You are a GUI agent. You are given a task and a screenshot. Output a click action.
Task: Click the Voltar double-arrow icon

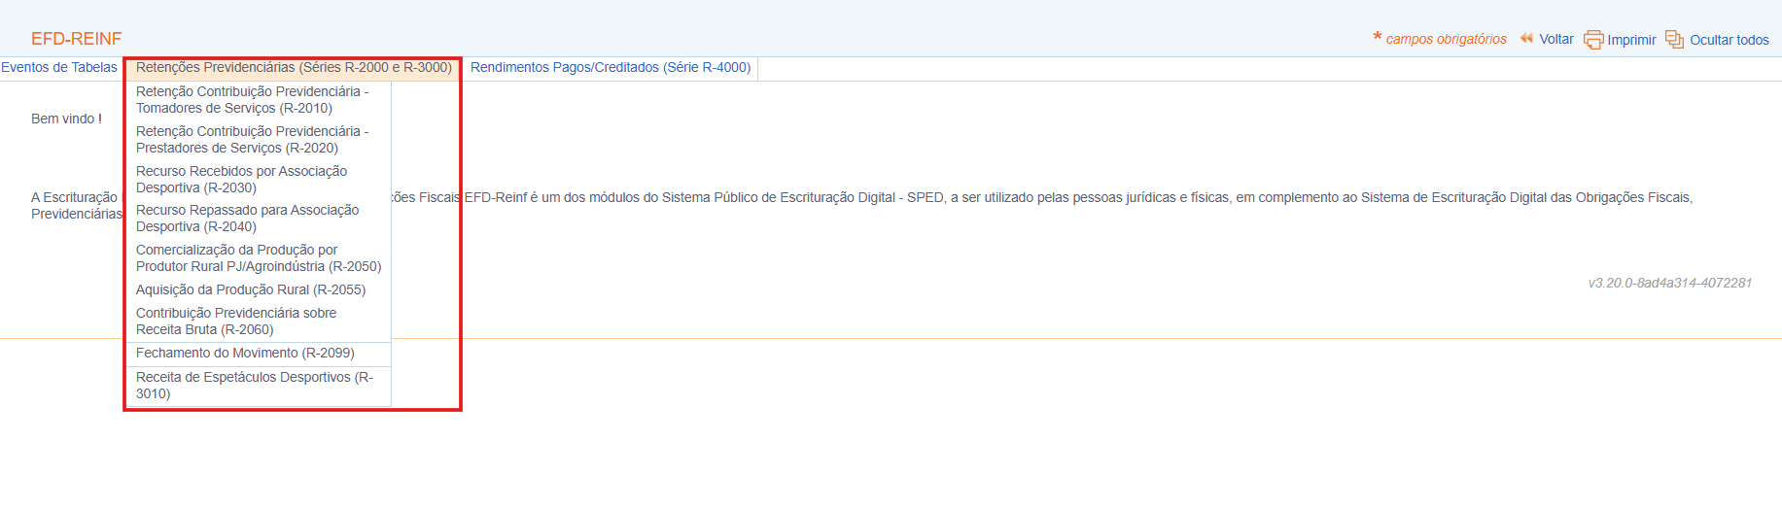point(1526,39)
